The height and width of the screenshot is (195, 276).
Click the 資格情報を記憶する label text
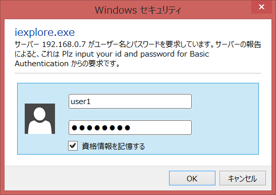click(x=113, y=146)
